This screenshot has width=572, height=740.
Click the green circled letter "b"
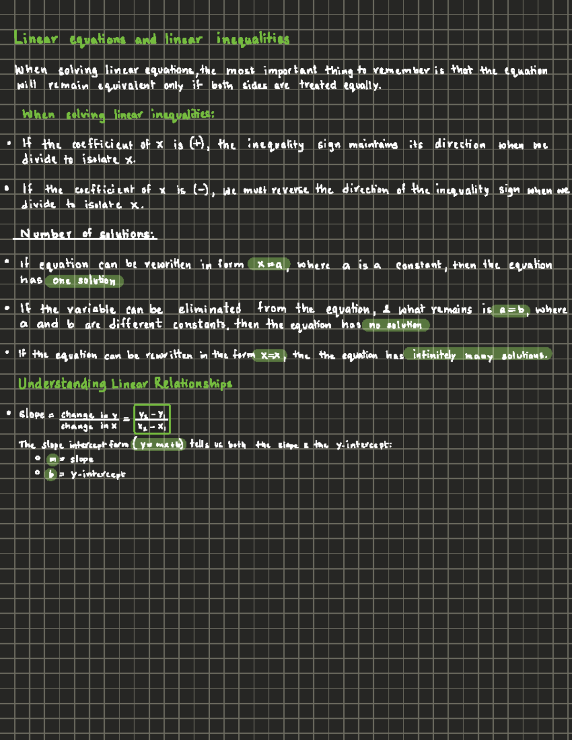(51, 475)
